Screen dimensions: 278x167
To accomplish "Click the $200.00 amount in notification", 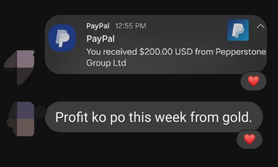I will [156, 52].
